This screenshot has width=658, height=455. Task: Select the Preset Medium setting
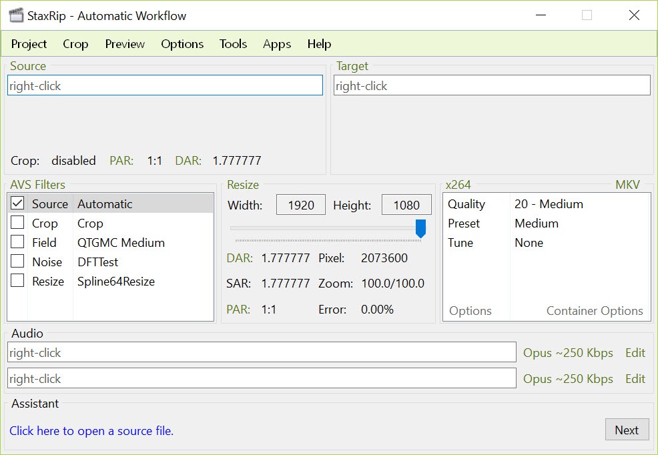click(547, 223)
